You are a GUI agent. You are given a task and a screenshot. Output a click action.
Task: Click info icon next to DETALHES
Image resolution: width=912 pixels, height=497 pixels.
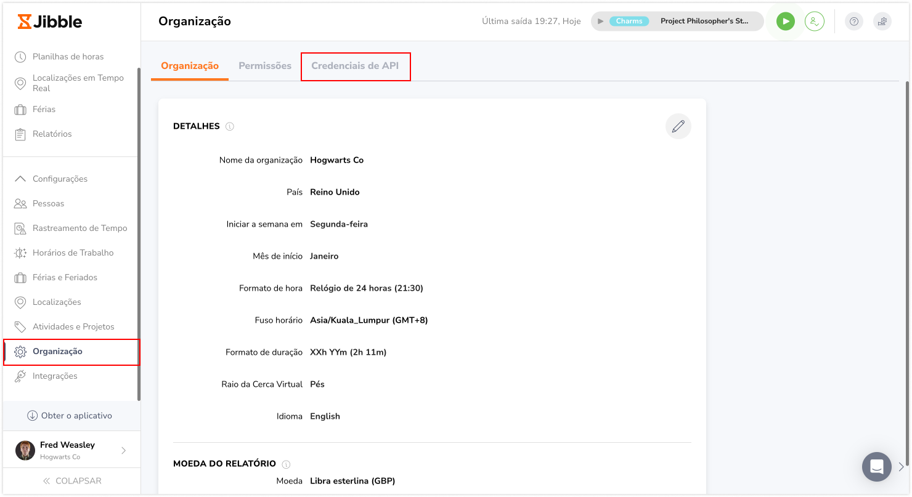[230, 126]
